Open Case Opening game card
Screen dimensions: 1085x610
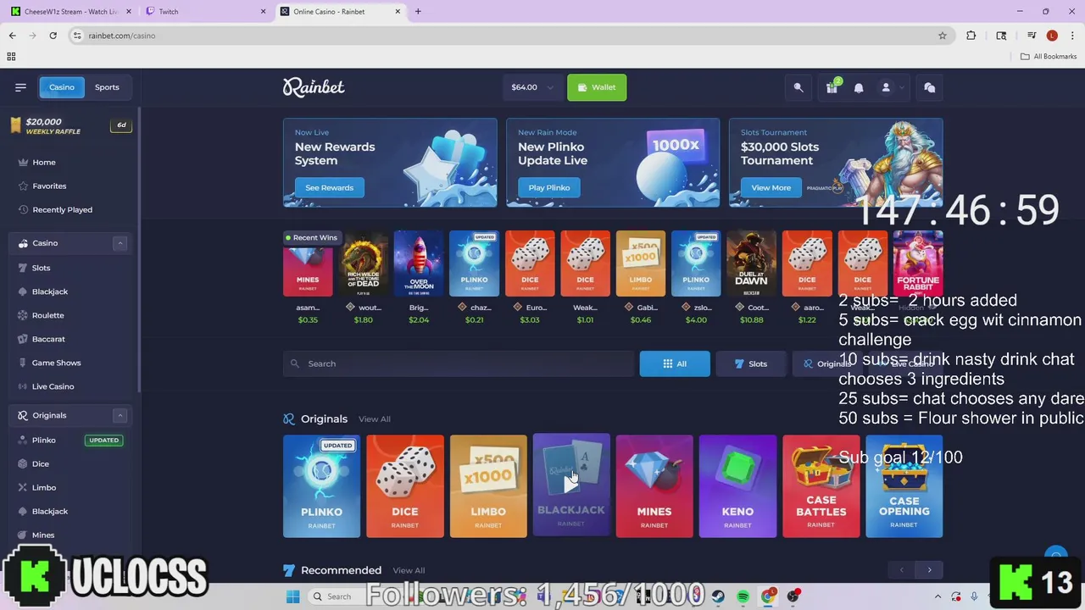point(904,485)
